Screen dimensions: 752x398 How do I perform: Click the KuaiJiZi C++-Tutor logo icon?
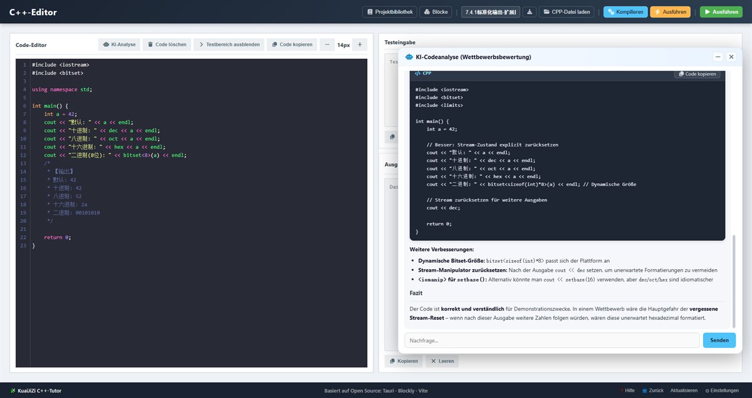coord(13,390)
